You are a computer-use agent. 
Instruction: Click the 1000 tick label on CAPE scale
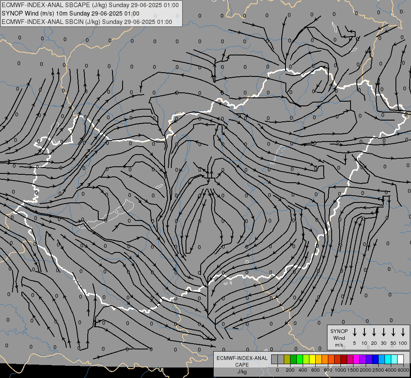point(340,370)
